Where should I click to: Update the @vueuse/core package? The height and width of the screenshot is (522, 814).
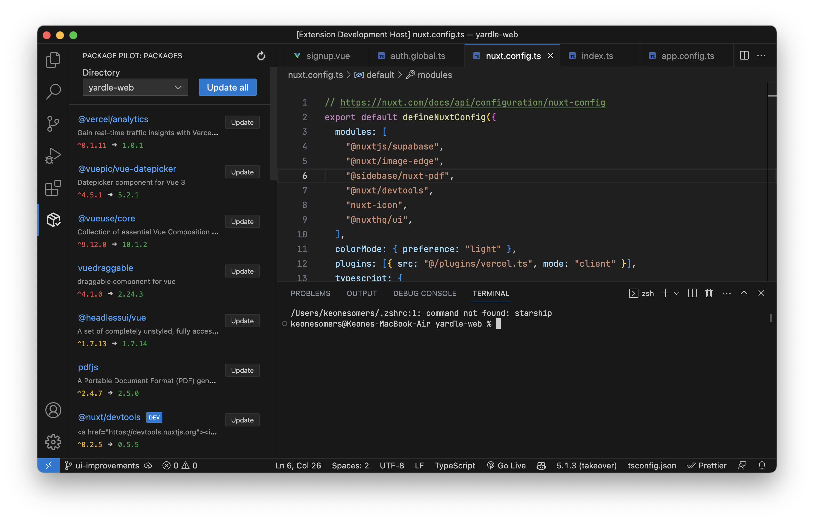242,221
